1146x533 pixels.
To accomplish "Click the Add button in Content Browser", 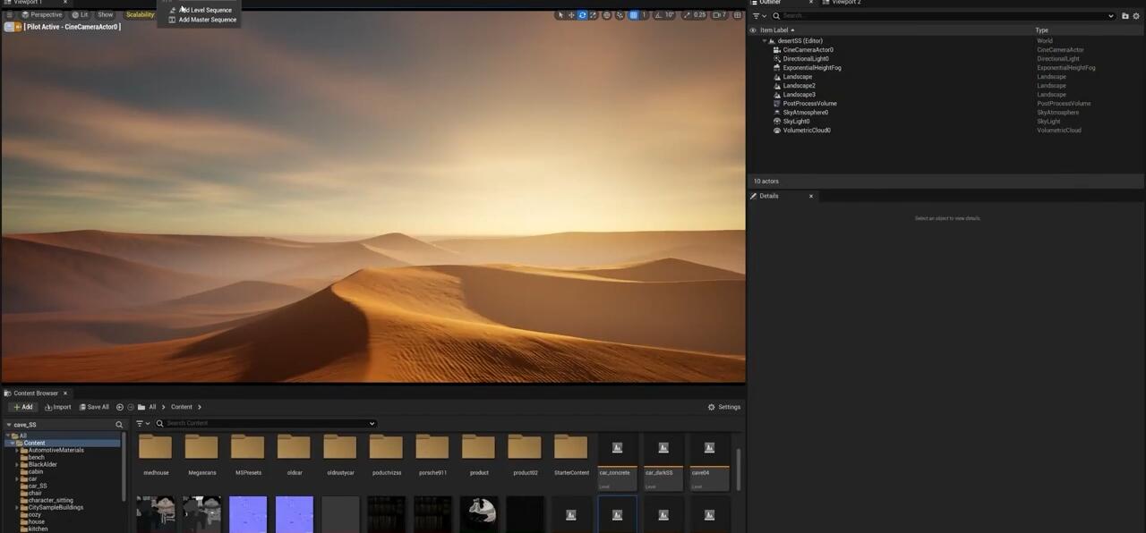I will [x=23, y=407].
